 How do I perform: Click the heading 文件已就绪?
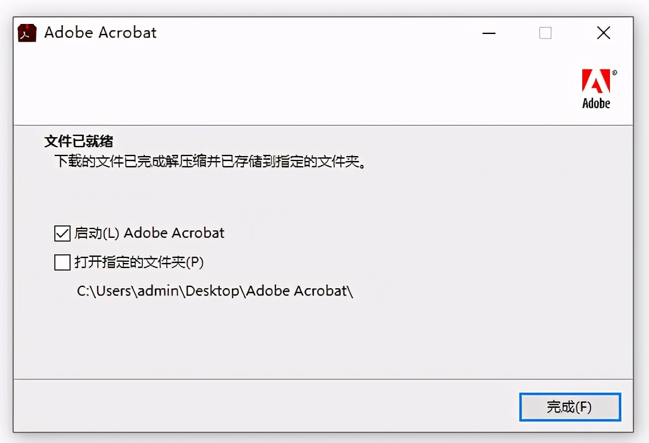(80, 141)
